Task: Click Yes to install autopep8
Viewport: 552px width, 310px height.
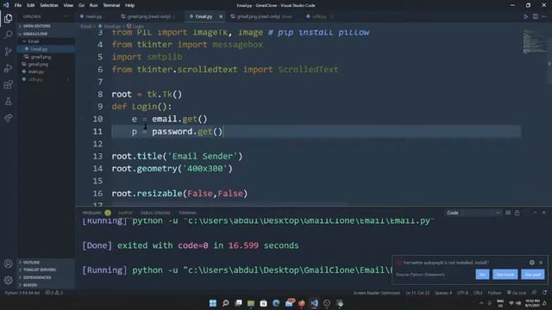Action: (x=482, y=275)
